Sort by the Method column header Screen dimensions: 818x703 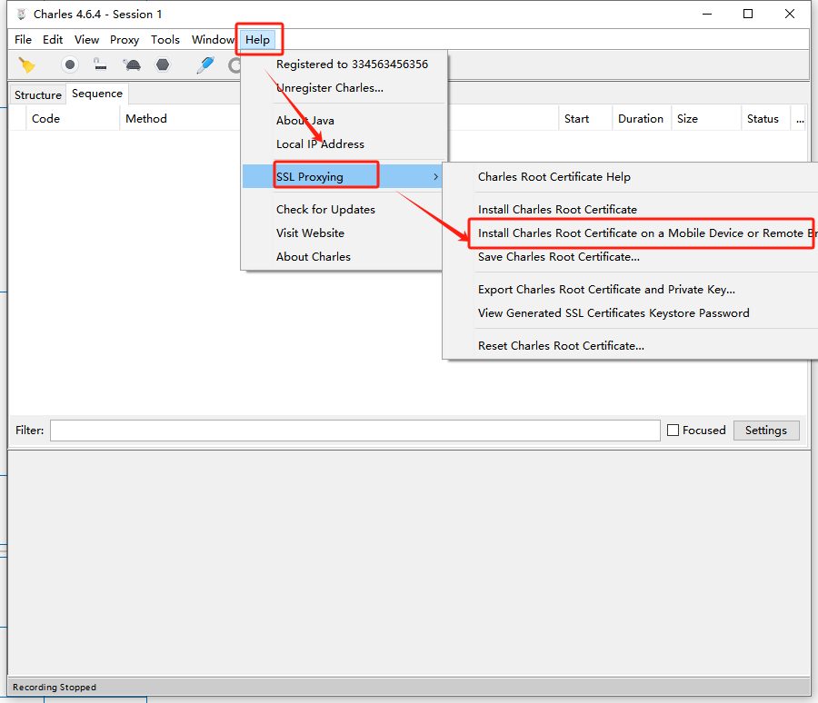click(x=146, y=119)
